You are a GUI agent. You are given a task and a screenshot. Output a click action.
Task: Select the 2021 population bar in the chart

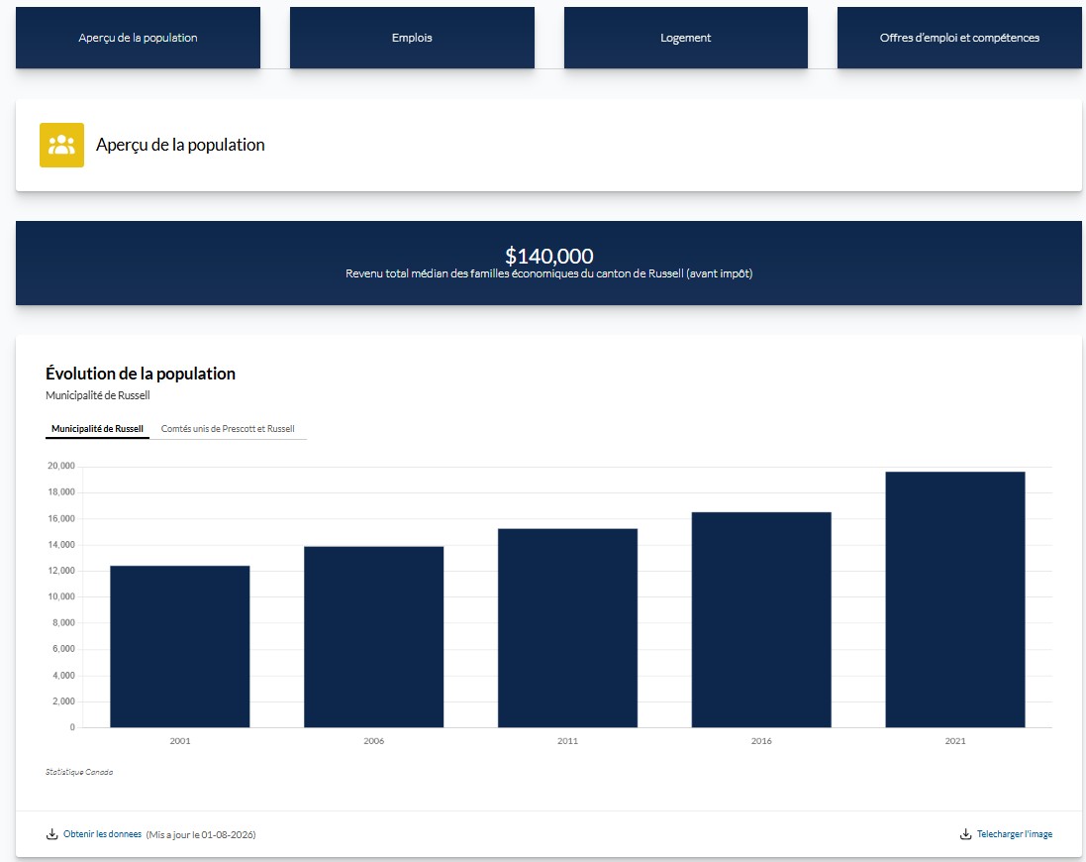(955, 597)
